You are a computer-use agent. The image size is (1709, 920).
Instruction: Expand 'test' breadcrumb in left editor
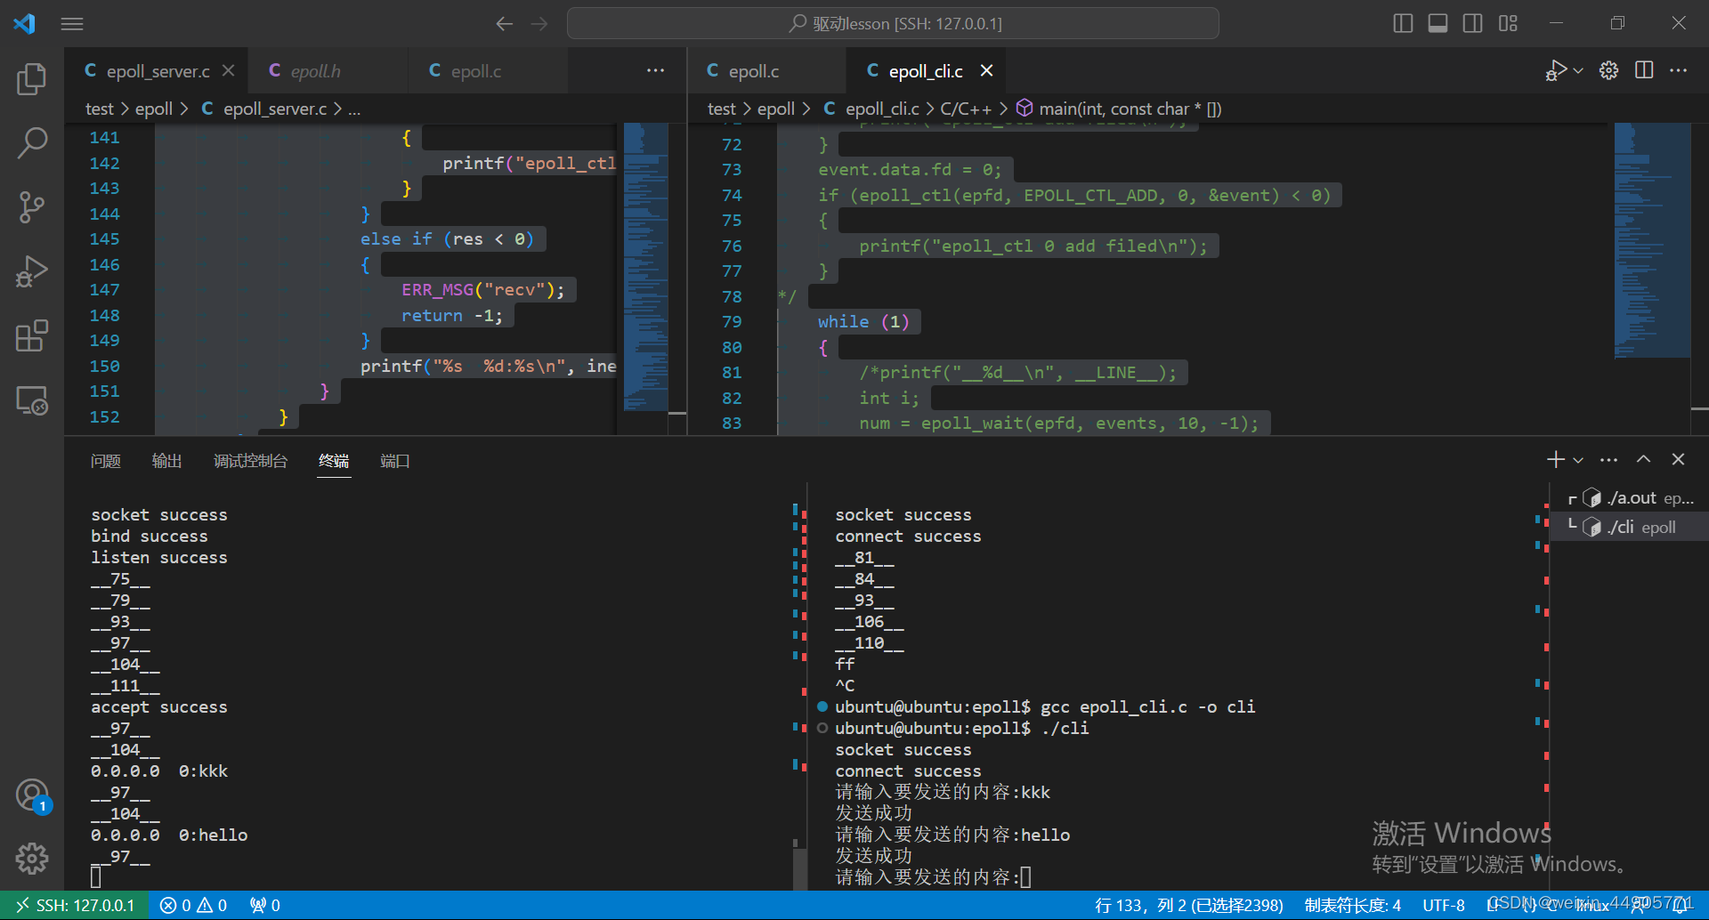pyautogui.click(x=100, y=109)
